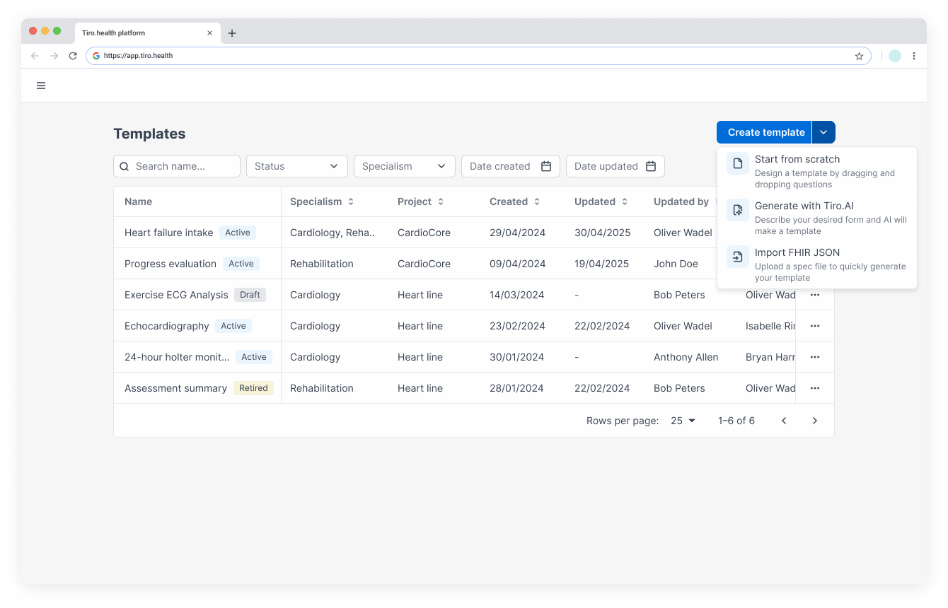
Task: Click Isabelle name in Echocardiography row
Action: pyautogui.click(x=770, y=326)
